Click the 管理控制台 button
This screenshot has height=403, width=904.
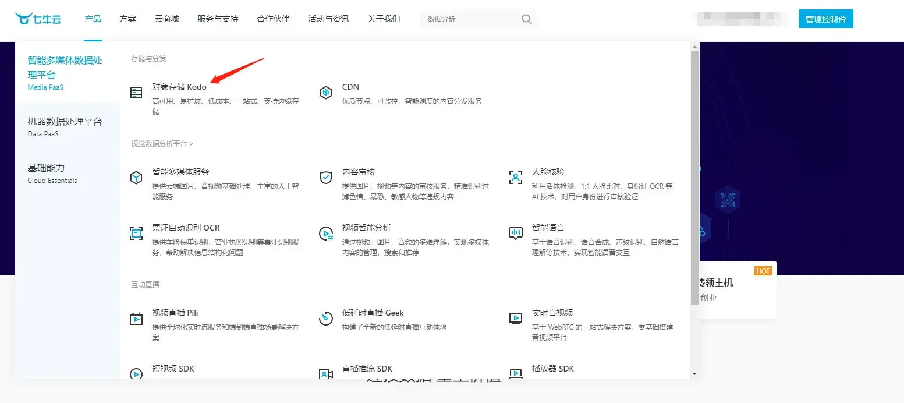pos(825,19)
